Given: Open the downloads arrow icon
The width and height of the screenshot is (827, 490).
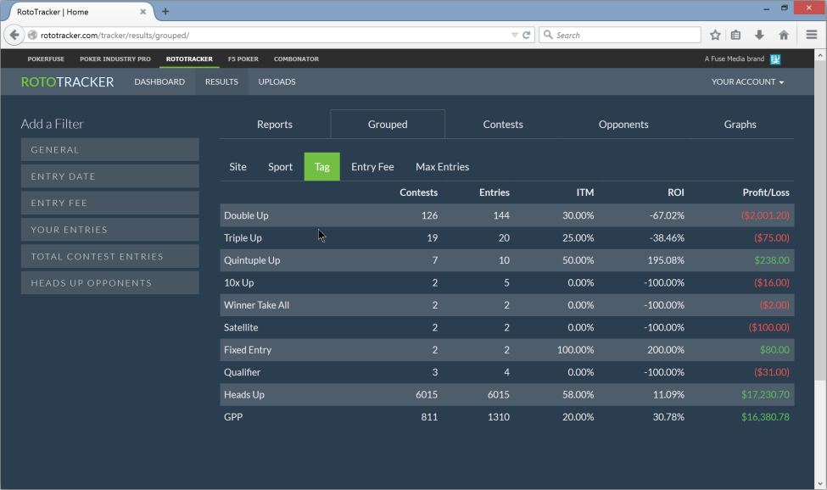Looking at the screenshot, I should (759, 36).
